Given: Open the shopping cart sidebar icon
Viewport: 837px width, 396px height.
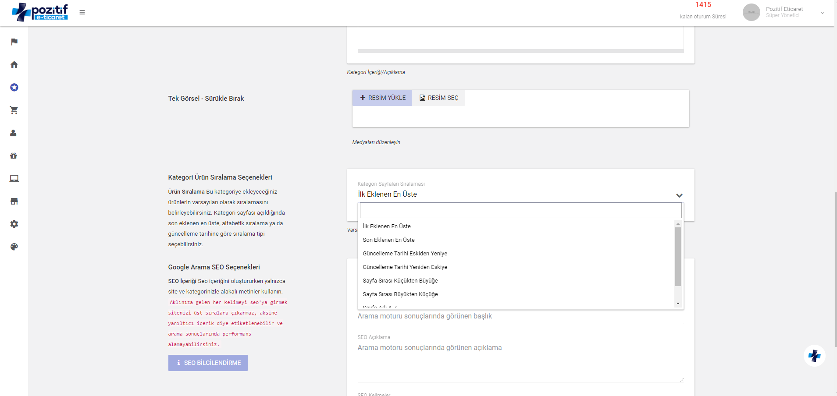Looking at the screenshot, I should [14, 110].
